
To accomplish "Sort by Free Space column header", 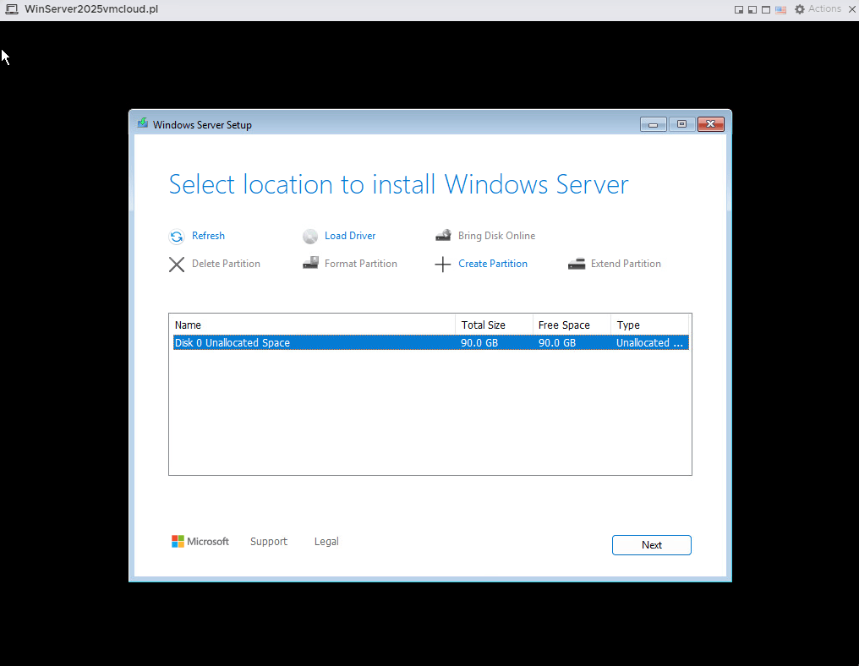I will (572, 325).
